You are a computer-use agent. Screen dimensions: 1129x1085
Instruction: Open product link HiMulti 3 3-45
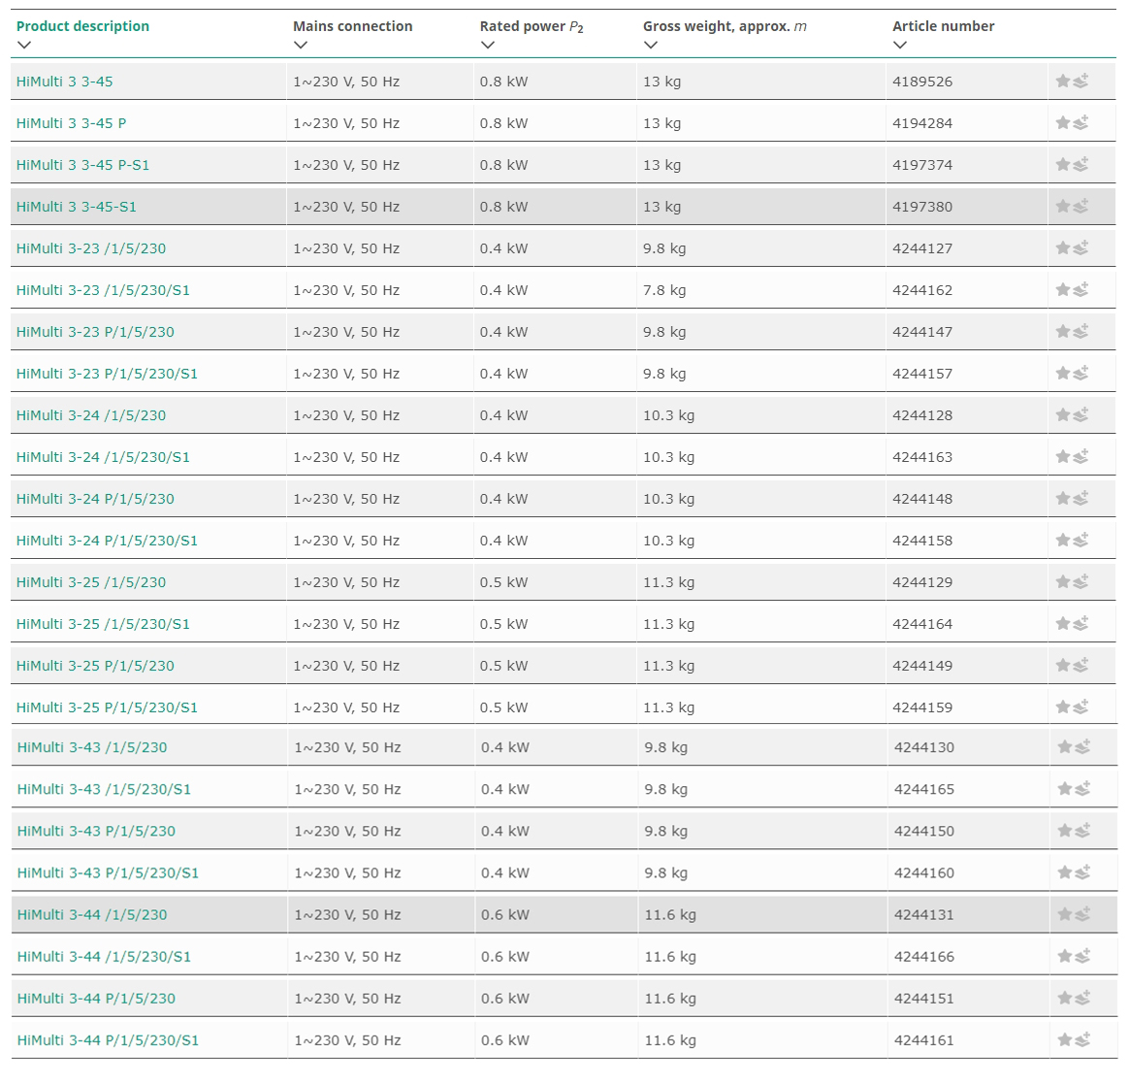pyautogui.click(x=65, y=82)
